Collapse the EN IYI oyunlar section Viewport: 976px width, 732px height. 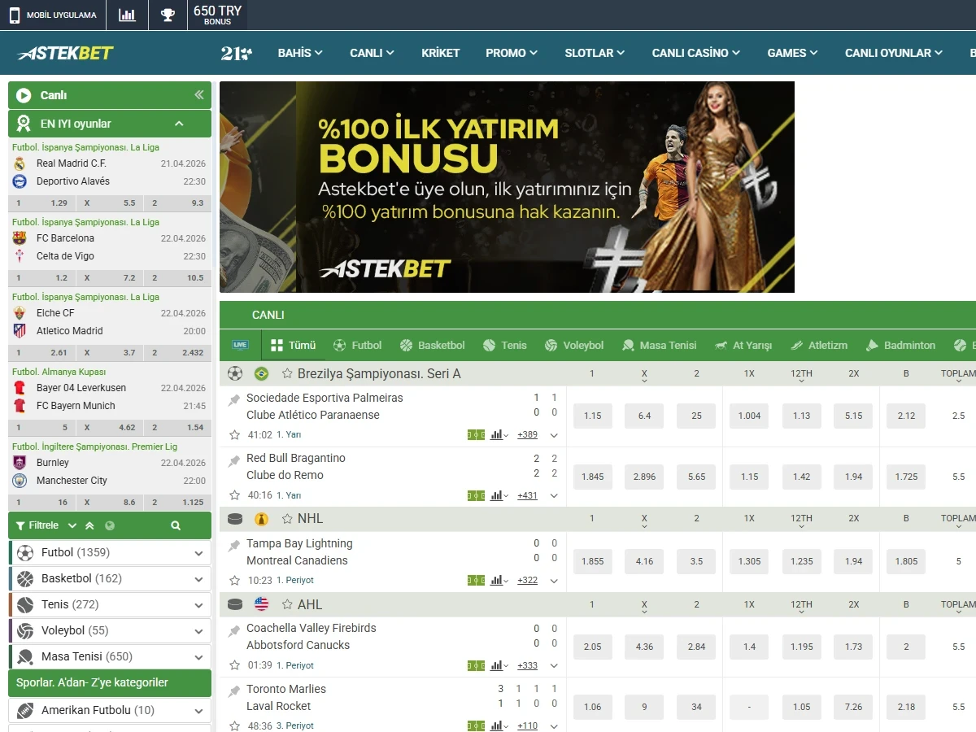click(180, 124)
